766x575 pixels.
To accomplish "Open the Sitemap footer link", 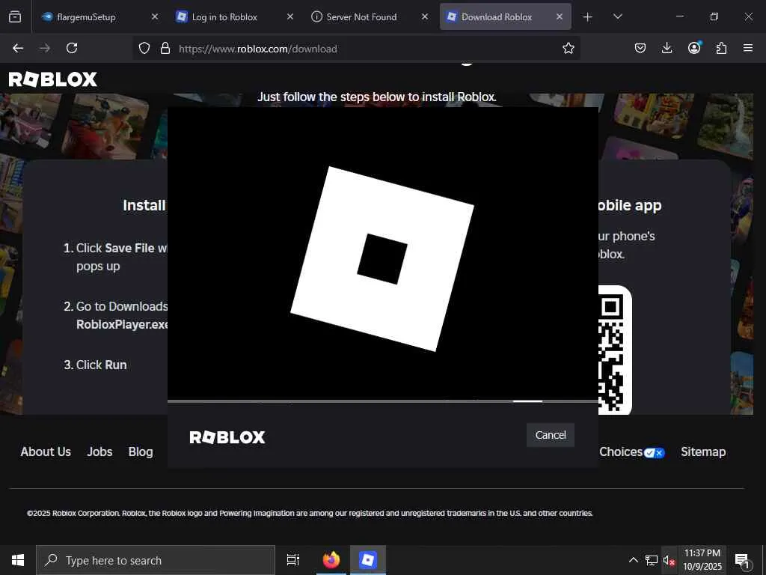I will (703, 451).
